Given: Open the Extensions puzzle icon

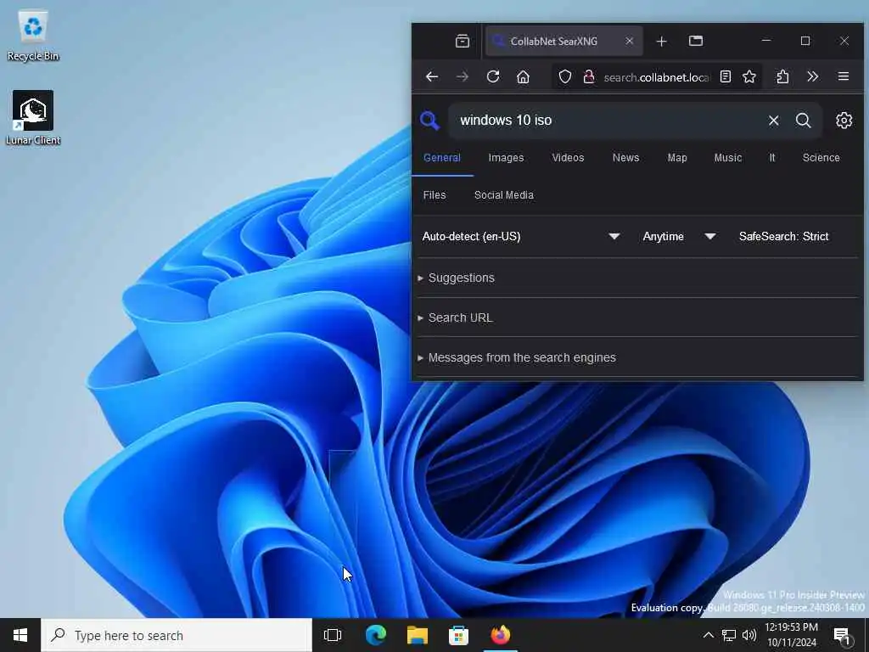Looking at the screenshot, I should [782, 77].
